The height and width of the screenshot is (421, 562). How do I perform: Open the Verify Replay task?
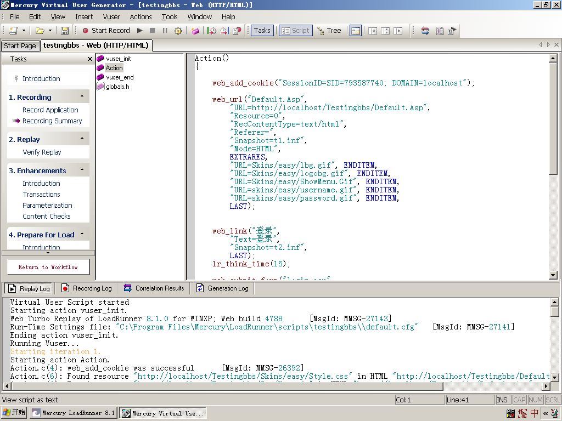tap(42, 152)
